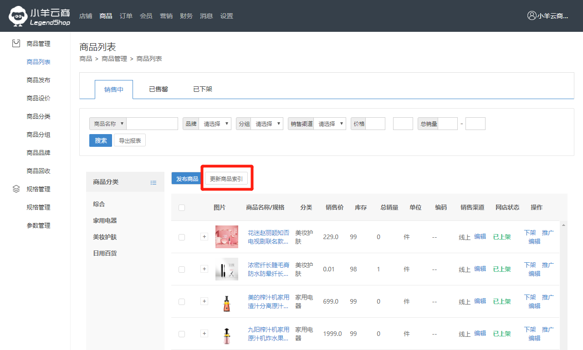Select 家用电器 in the category list
The image size is (583, 350).
(x=105, y=220)
